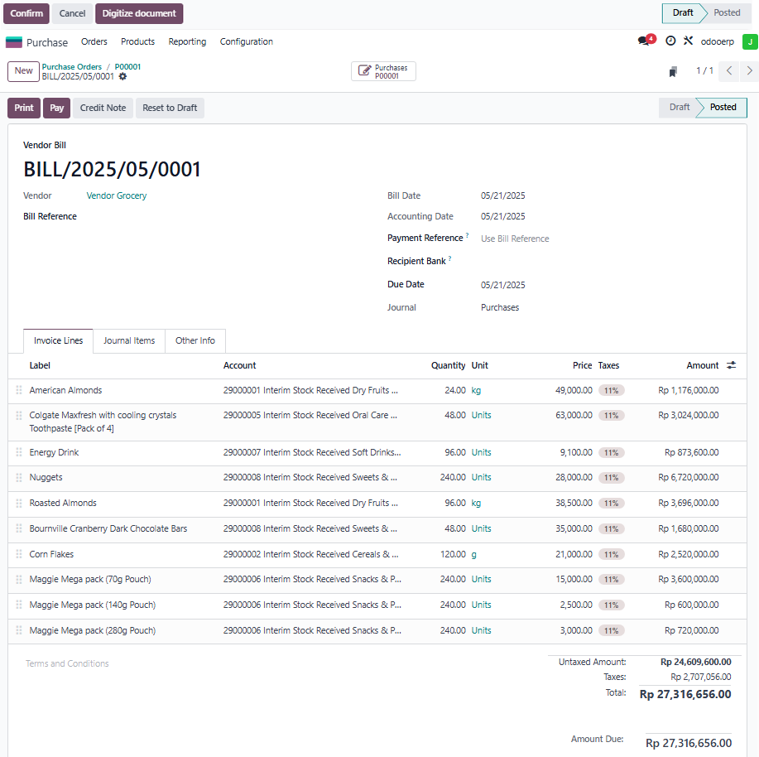Click the bookmark icon near pager
The width and height of the screenshot is (759, 757).
[673, 72]
